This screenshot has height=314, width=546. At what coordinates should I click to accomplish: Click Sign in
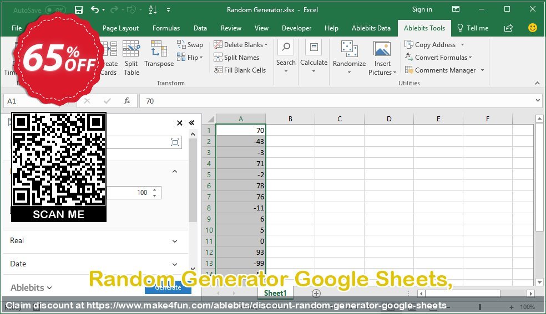pyautogui.click(x=422, y=10)
